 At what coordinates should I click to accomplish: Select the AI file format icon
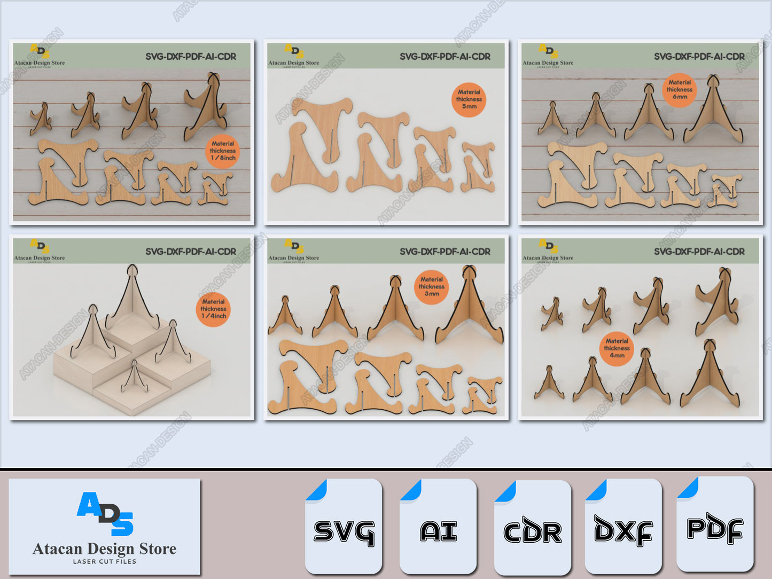coord(438,526)
